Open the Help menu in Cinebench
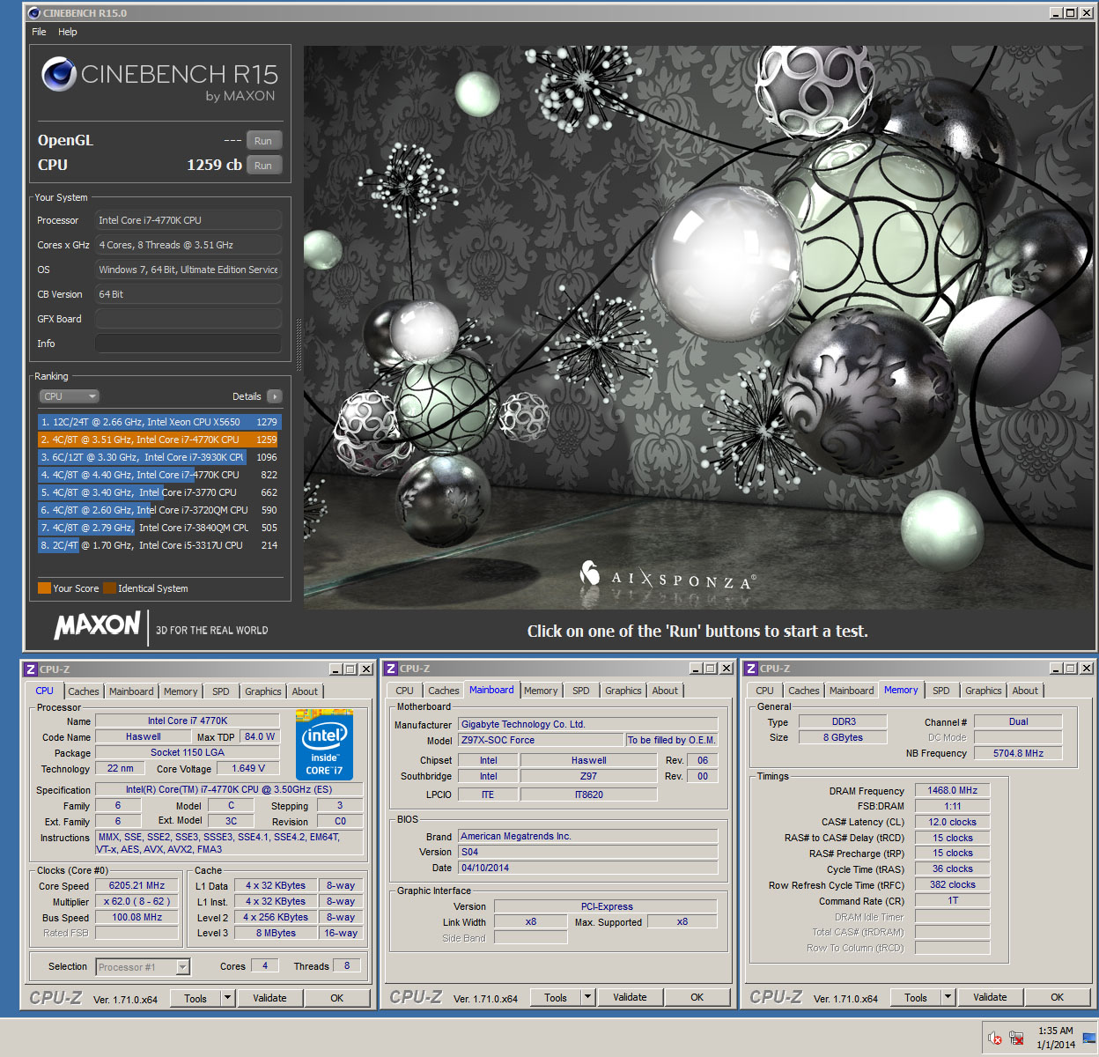The width and height of the screenshot is (1099, 1057). pos(68,32)
